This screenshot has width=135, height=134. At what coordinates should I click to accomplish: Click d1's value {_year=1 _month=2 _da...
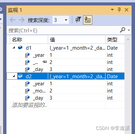pyautogui.click(x=77, y=48)
